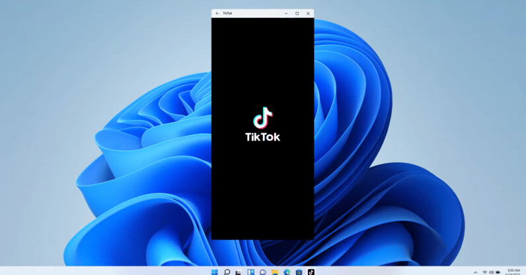Viewport: 526px width, 275px height.
Task: Minimize the TikTok window
Action: click(x=286, y=13)
